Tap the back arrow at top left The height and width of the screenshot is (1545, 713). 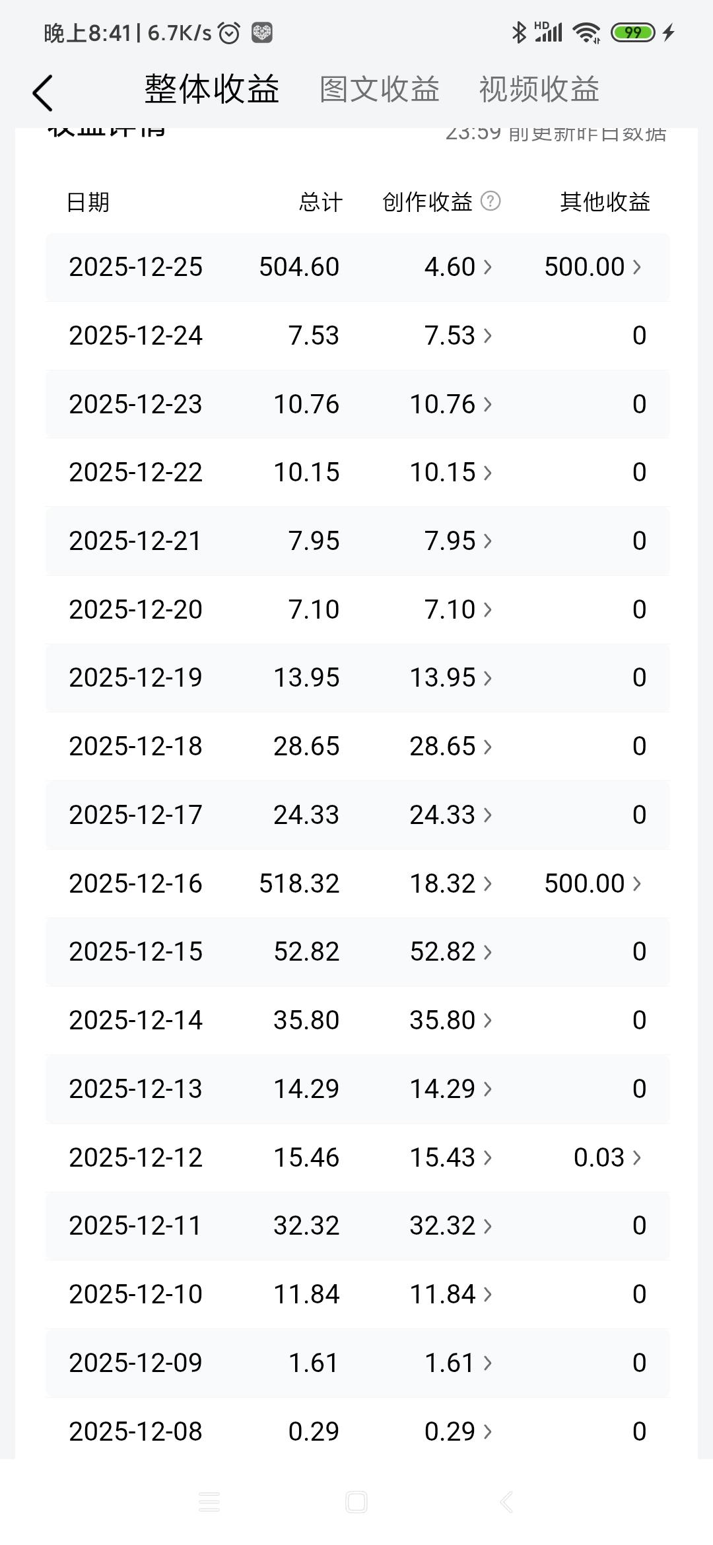click(43, 93)
